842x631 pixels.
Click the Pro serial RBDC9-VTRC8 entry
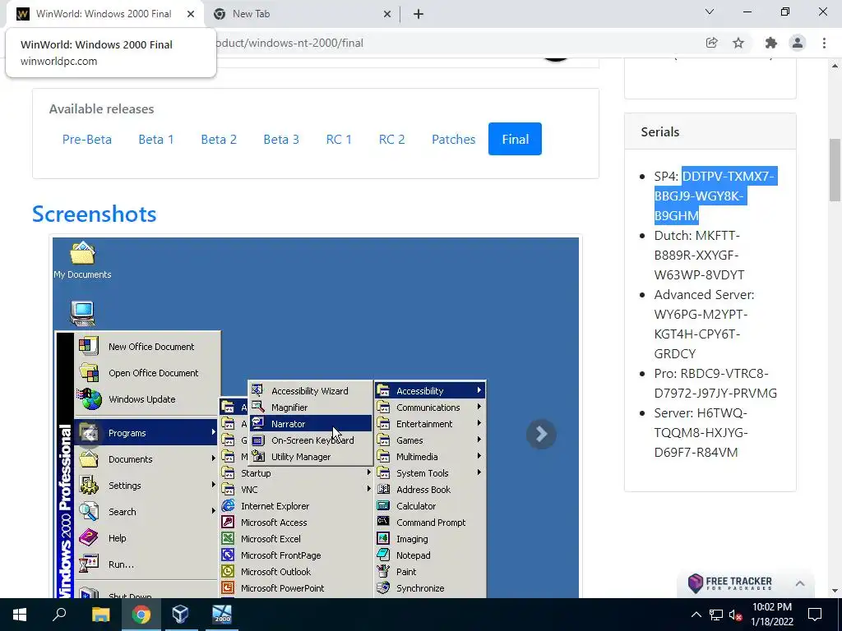coord(715,383)
